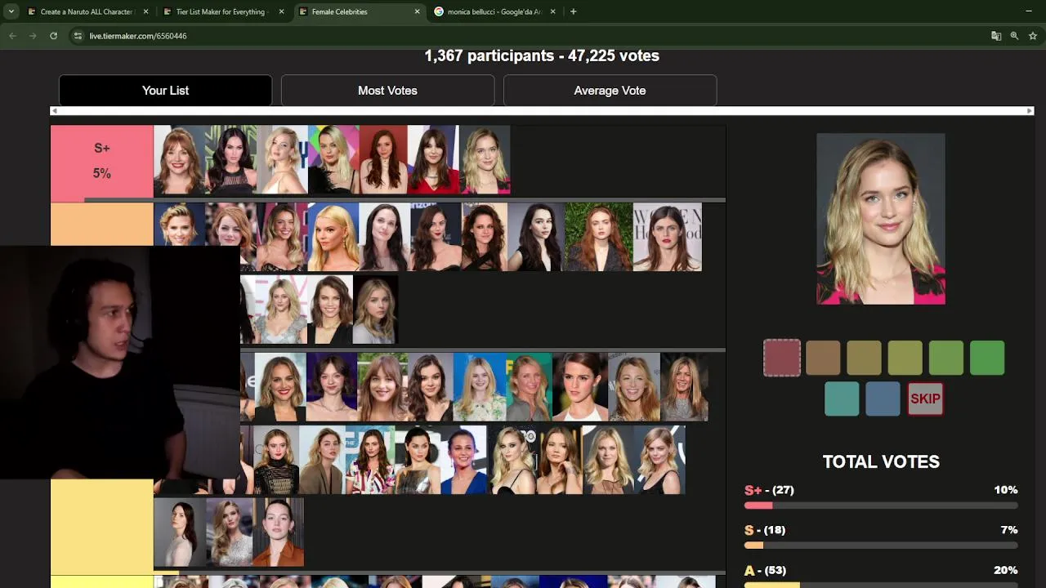Switch to Average Vote view

click(610, 91)
